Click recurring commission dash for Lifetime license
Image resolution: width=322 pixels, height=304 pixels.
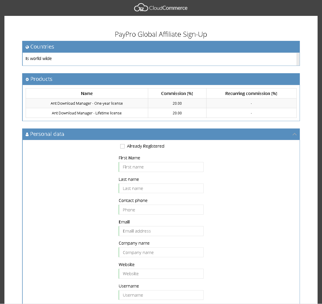251,113
